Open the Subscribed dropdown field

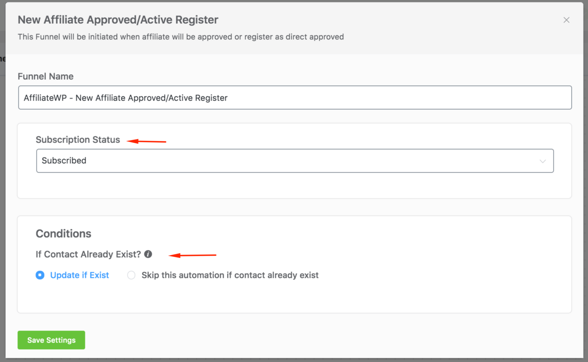[x=295, y=161]
